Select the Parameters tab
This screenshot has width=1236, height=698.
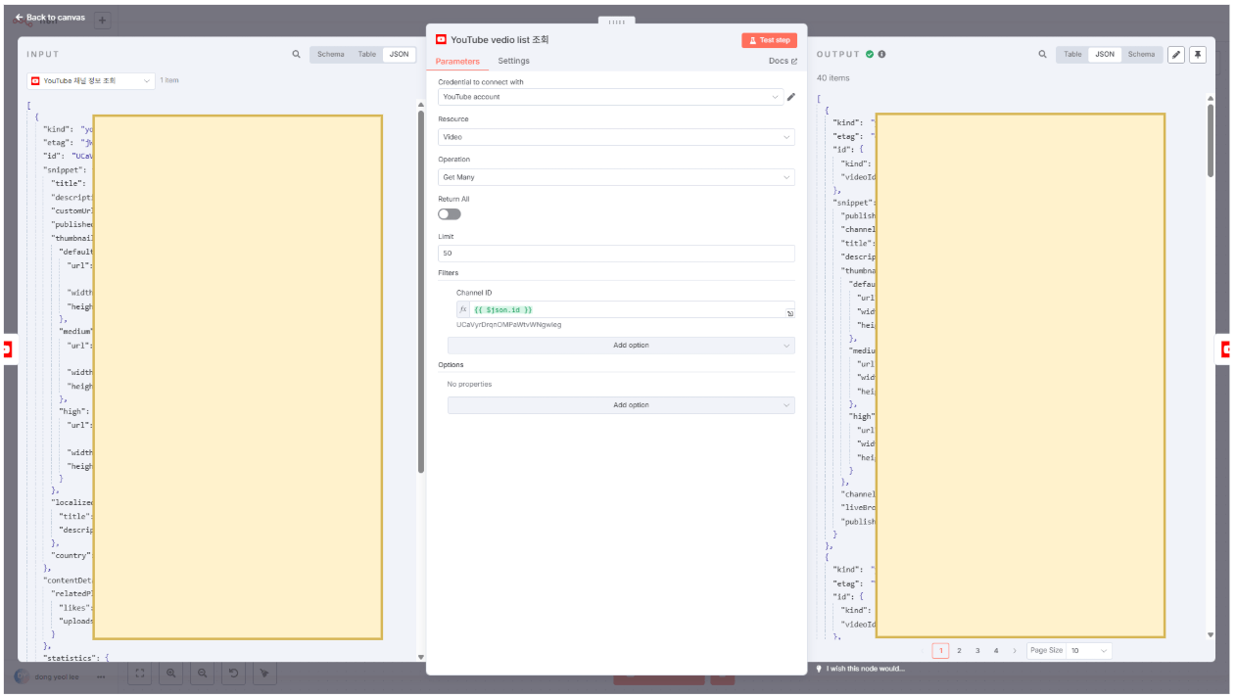click(x=457, y=61)
